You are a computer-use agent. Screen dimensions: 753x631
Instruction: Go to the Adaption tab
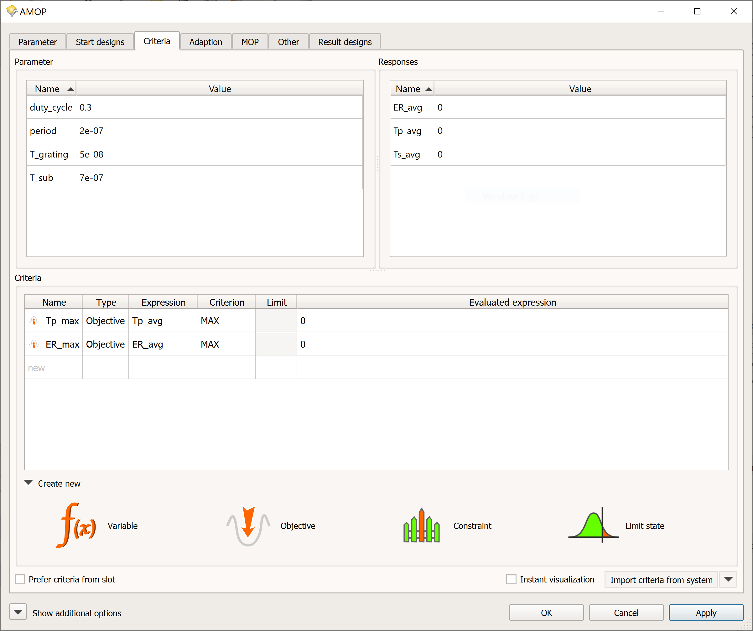pos(206,42)
